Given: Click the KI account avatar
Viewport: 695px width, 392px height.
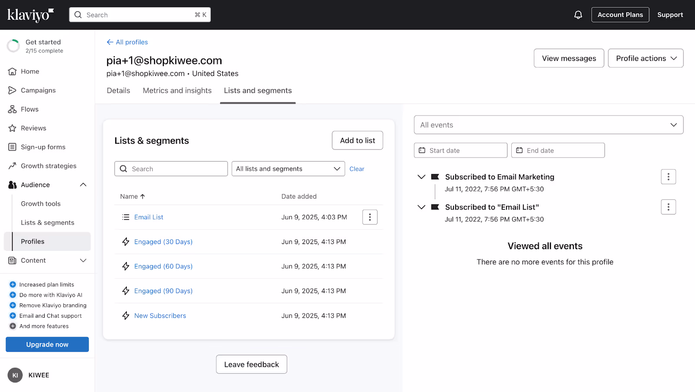Looking at the screenshot, I should click(x=15, y=375).
